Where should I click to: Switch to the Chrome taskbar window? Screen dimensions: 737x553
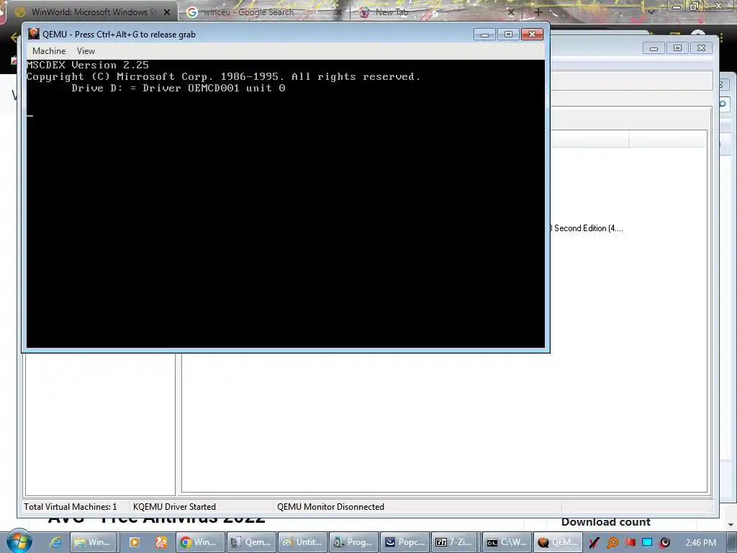pyautogui.click(x=199, y=542)
